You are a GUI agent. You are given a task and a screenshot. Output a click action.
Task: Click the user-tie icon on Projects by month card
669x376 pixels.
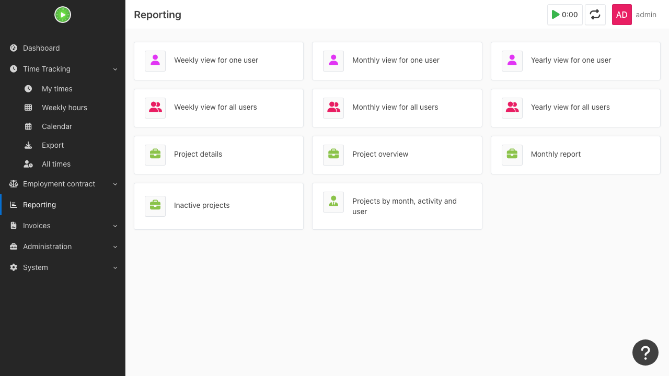click(333, 202)
